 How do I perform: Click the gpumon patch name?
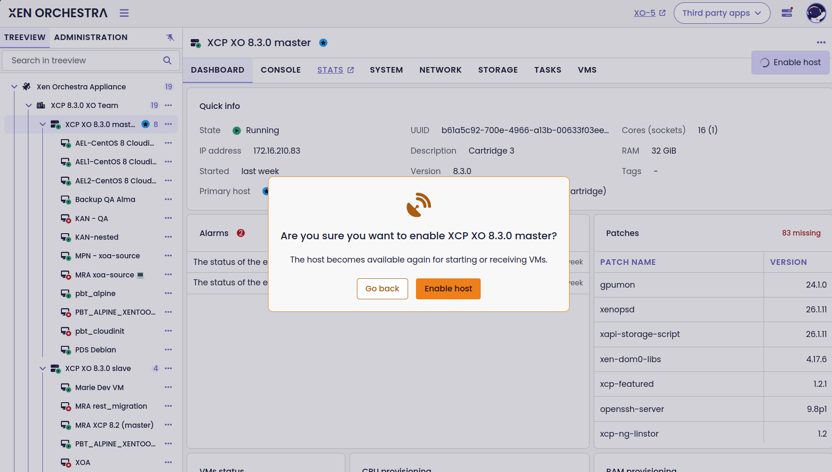tap(617, 285)
